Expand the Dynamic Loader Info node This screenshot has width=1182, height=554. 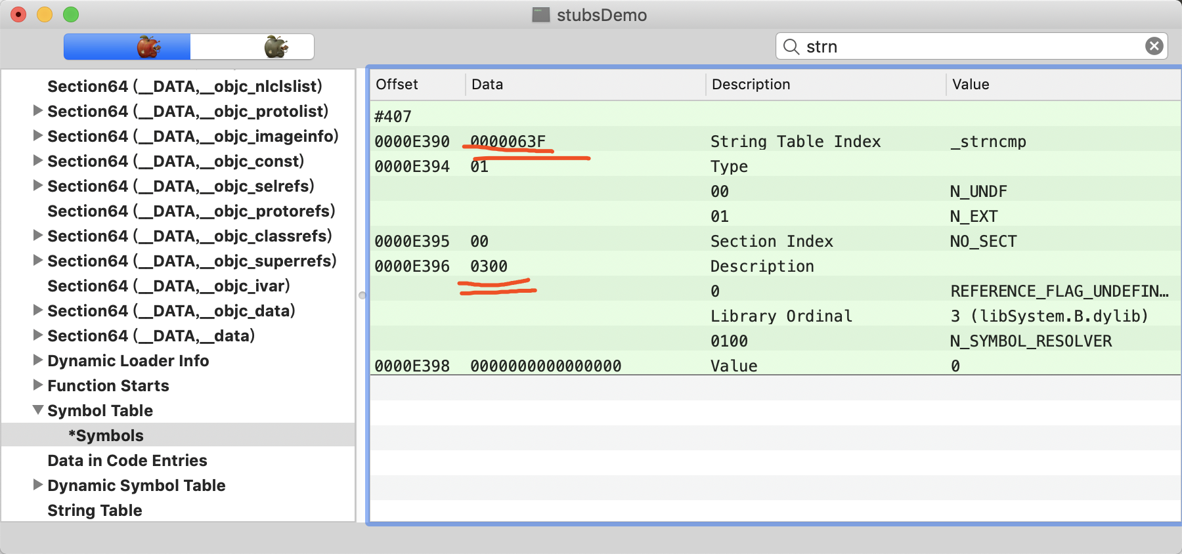coord(38,360)
